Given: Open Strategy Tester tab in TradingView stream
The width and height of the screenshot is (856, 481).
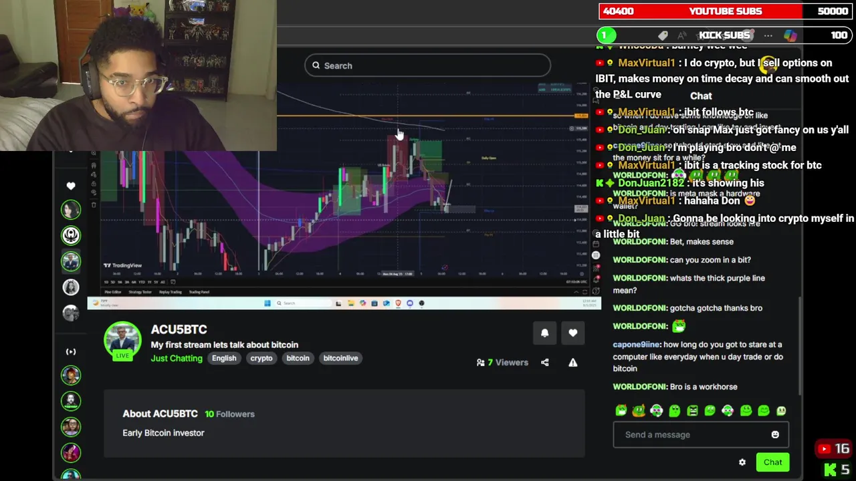Looking at the screenshot, I should point(140,292).
